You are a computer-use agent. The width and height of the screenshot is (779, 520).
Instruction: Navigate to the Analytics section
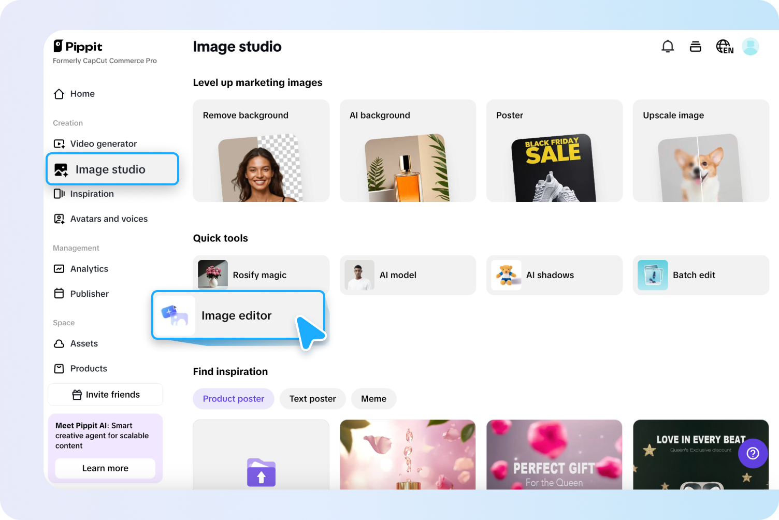(89, 269)
